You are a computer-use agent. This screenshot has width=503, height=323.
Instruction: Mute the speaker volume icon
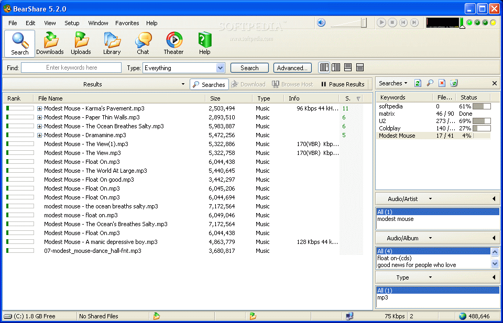click(x=321, y=23)
